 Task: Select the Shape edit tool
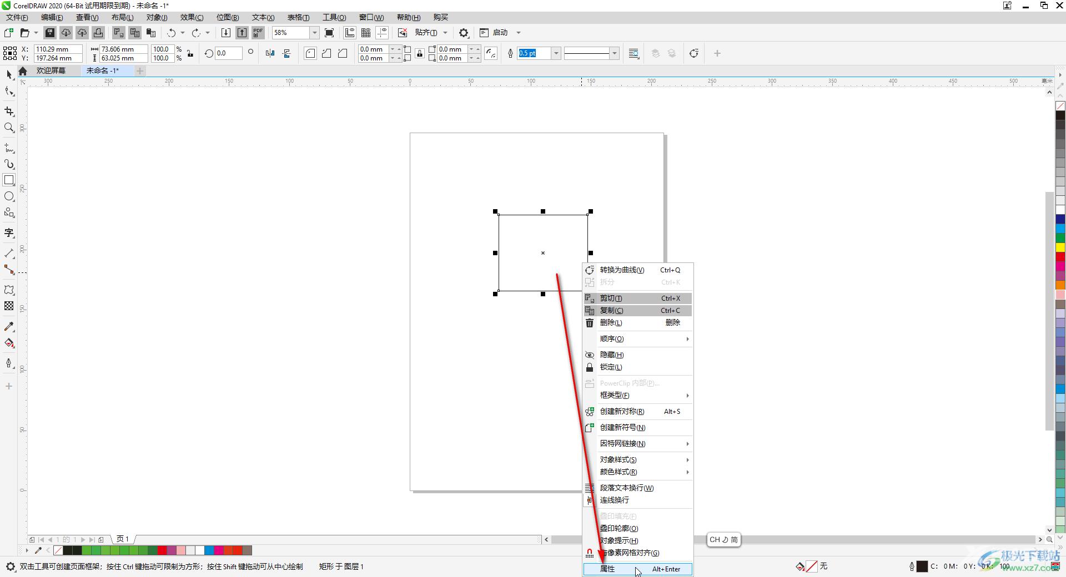coord(9,91)
